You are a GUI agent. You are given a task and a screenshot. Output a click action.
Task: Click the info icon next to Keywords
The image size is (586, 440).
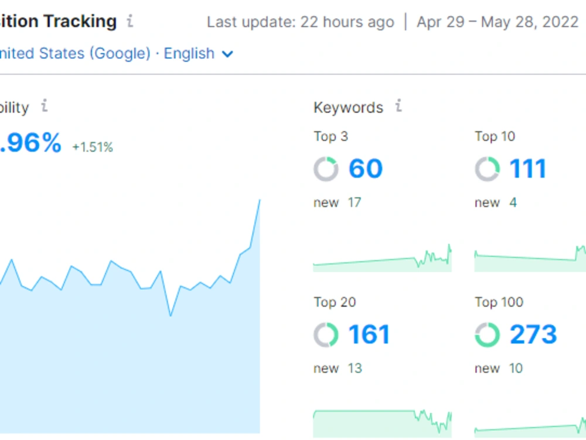(x=398, y=106)
